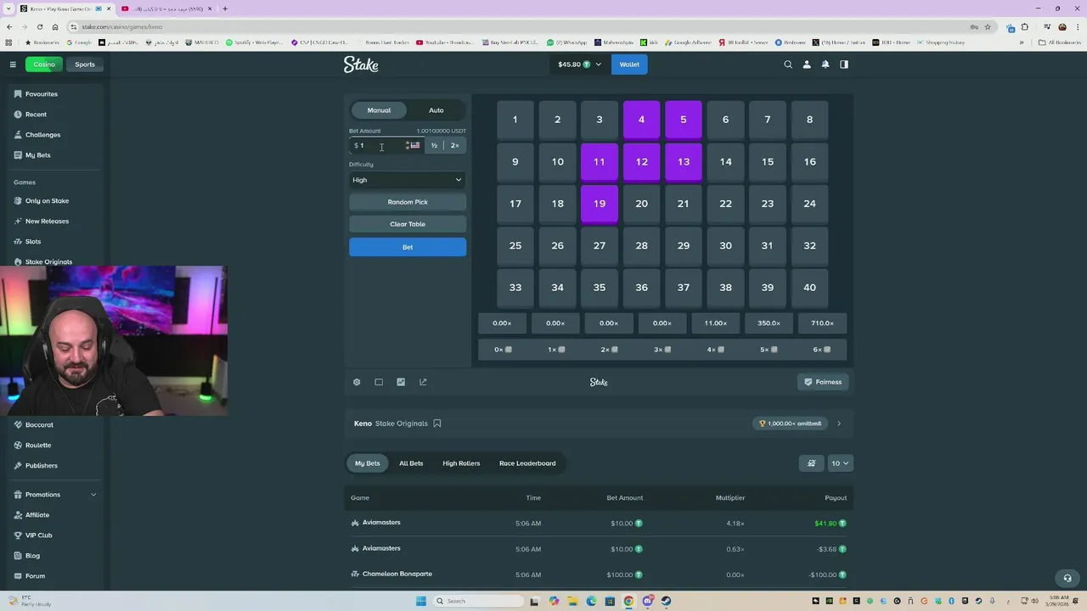Toggle the chat panel icon in header
The width and height of the screenshot is (1087, 611).
coord(844,64)
